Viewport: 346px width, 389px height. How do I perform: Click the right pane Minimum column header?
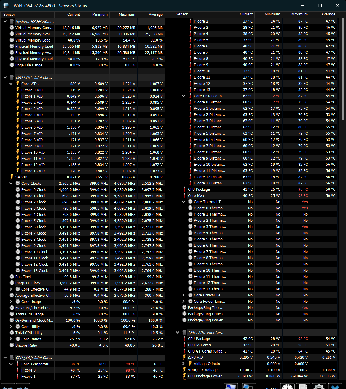[268, 14]
